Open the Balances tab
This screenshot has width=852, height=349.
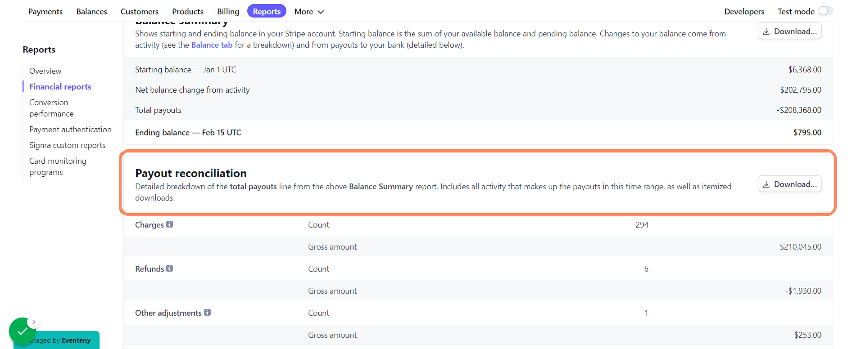tap(92, 12)
